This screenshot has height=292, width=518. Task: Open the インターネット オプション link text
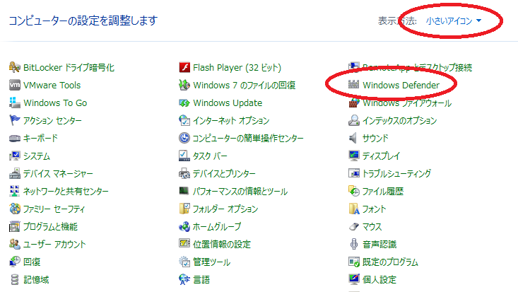click(x=231, y=120)
